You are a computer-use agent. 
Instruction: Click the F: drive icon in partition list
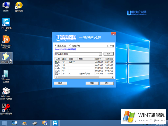(x=56, y=71)
